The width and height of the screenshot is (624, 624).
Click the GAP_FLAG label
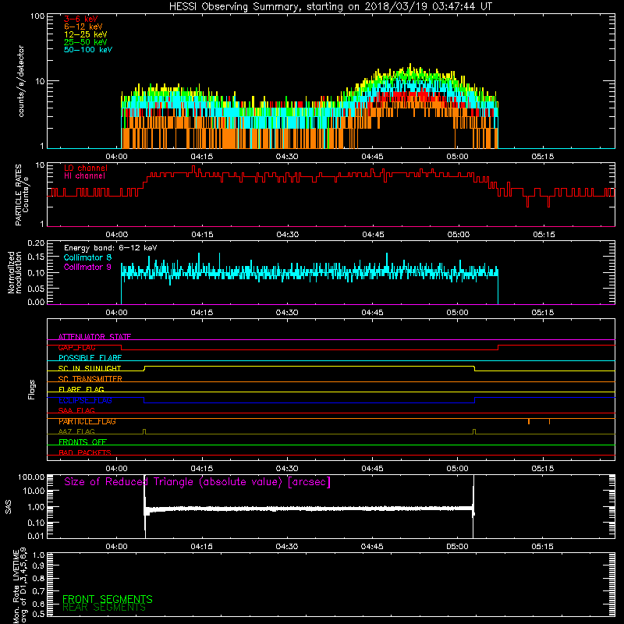tap(76, 347)
